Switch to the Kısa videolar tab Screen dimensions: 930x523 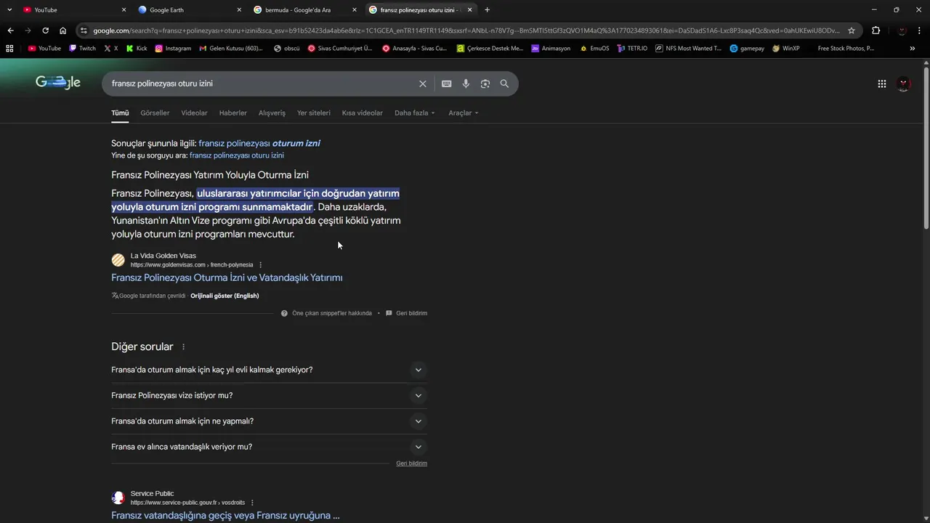(363, 113)
